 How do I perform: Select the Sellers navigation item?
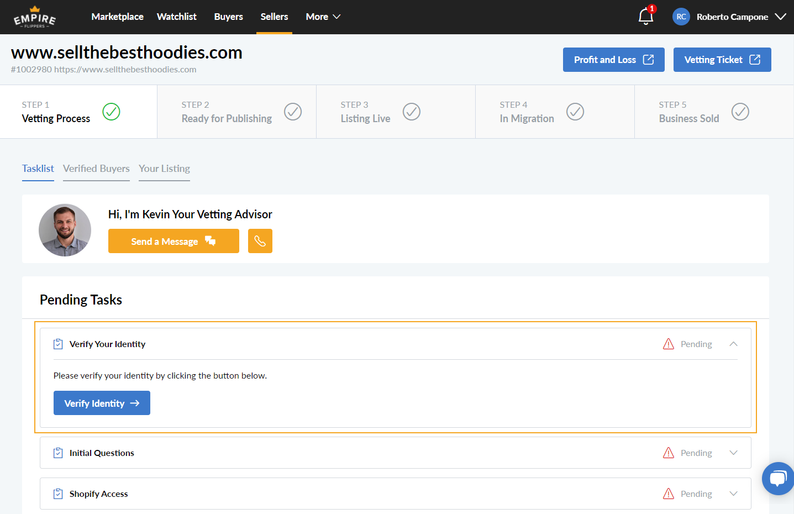[274, 17]
